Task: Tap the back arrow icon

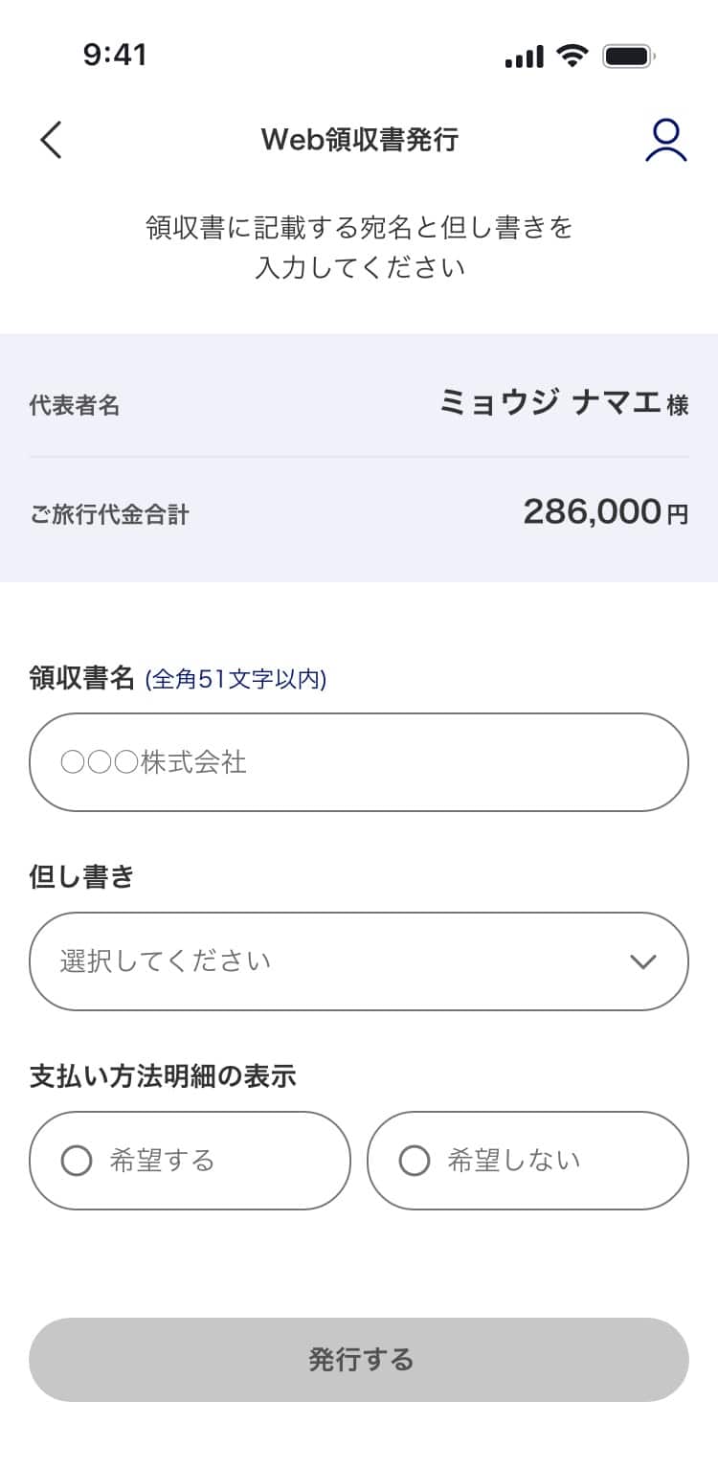Action: pyautogui.click(x=52, y=140)
